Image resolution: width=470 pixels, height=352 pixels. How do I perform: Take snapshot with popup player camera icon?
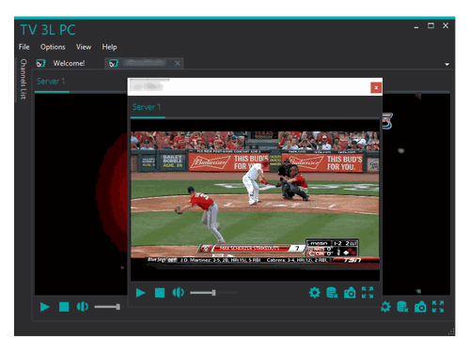350,293
